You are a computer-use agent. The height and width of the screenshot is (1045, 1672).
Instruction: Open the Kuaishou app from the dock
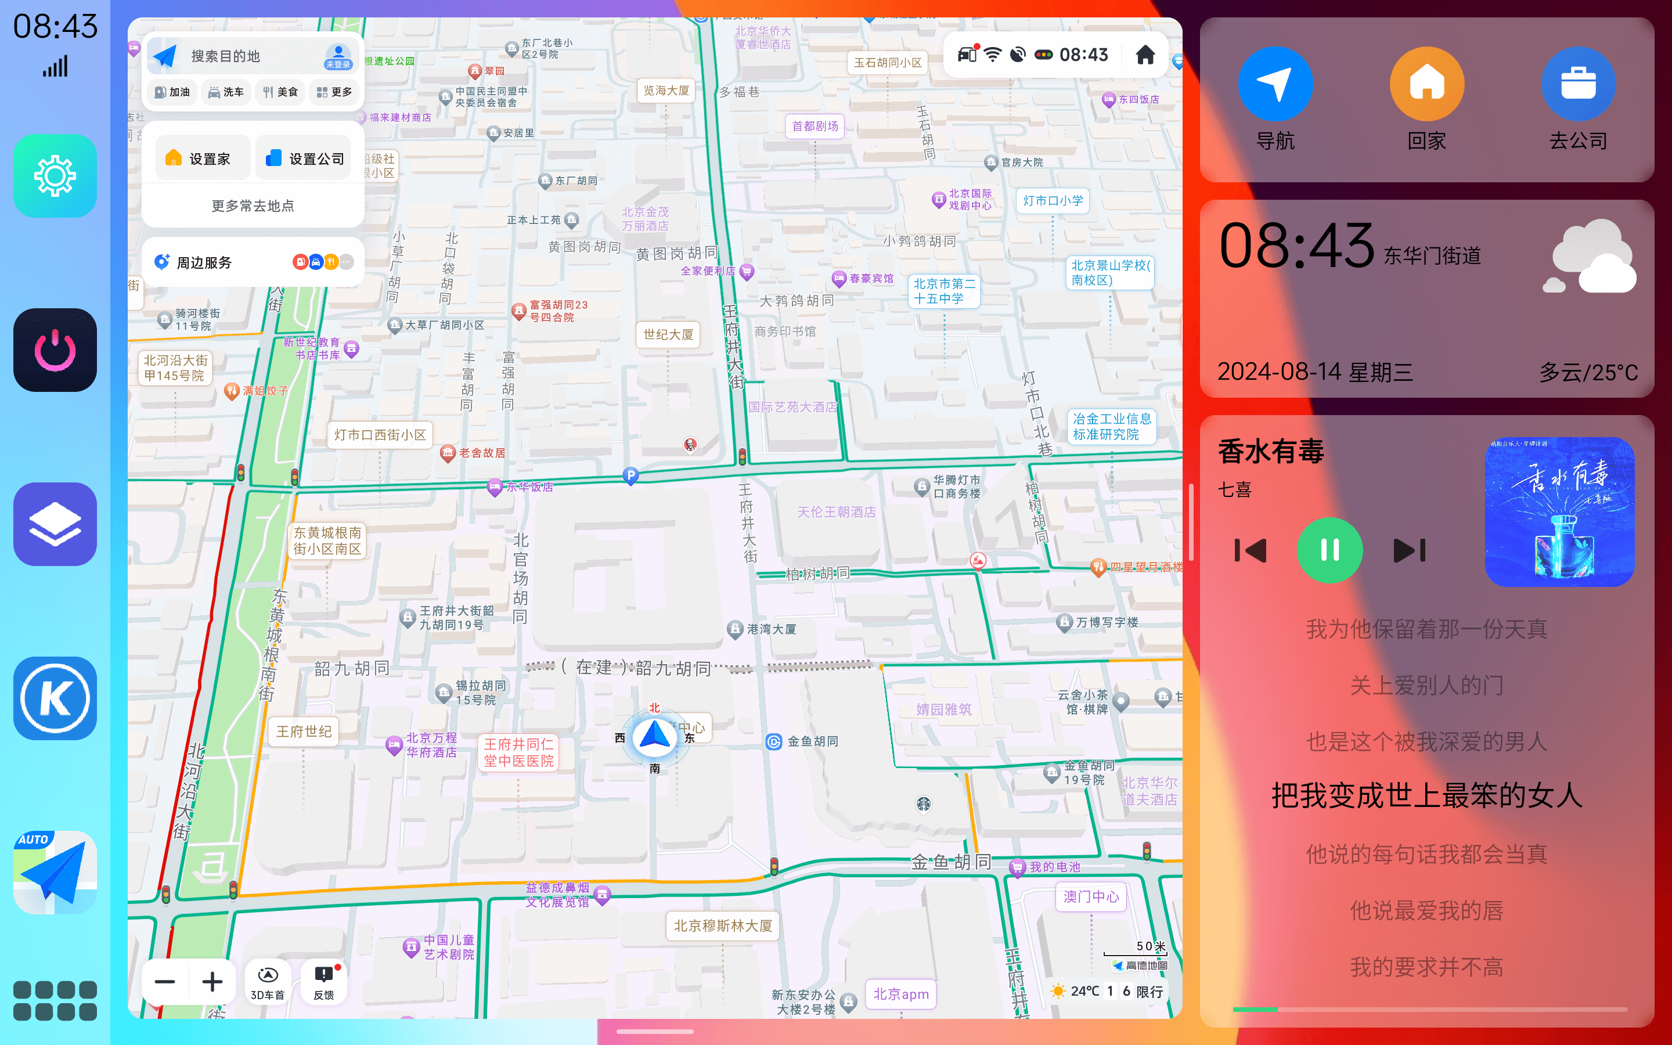(55, 698)
